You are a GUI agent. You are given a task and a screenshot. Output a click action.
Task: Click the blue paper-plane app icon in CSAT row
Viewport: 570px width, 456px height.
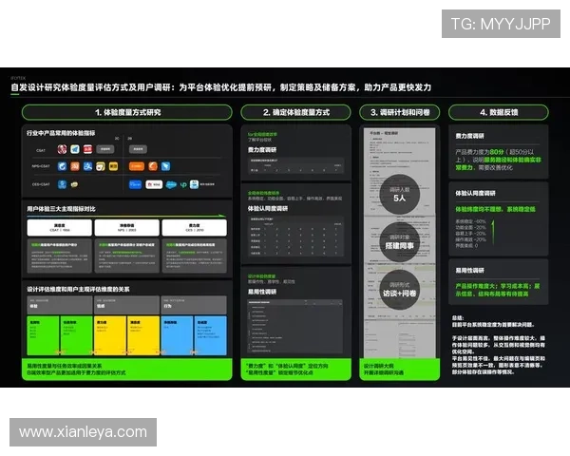pos(75,149)
